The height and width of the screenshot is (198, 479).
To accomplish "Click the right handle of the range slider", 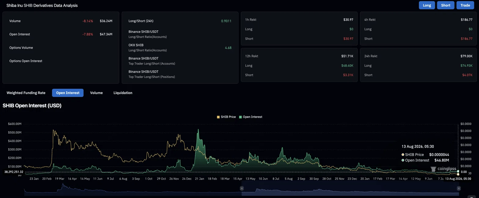I will click(459, 189).
